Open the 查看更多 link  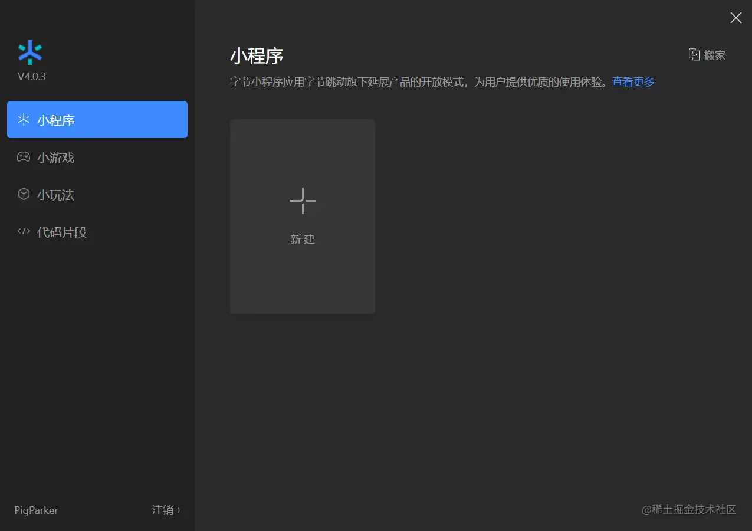[x=633, y=82]
